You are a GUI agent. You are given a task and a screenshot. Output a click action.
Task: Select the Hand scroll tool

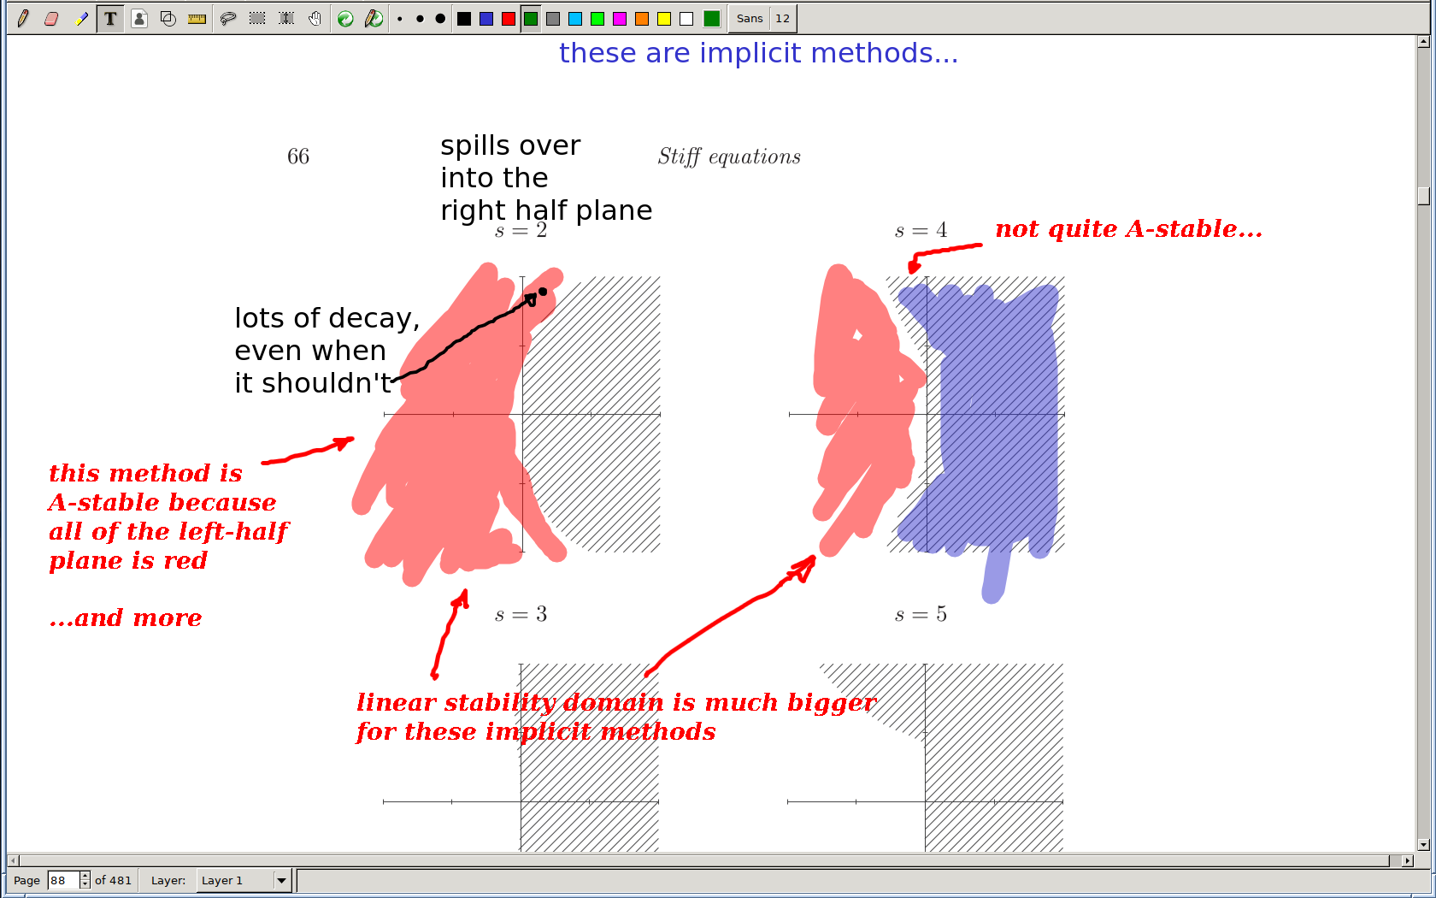315,18
